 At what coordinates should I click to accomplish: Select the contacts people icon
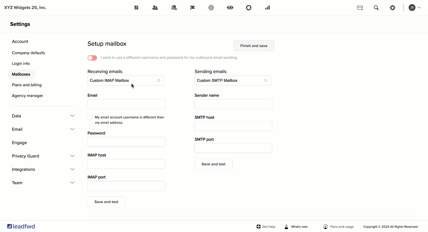click(155, 7)
